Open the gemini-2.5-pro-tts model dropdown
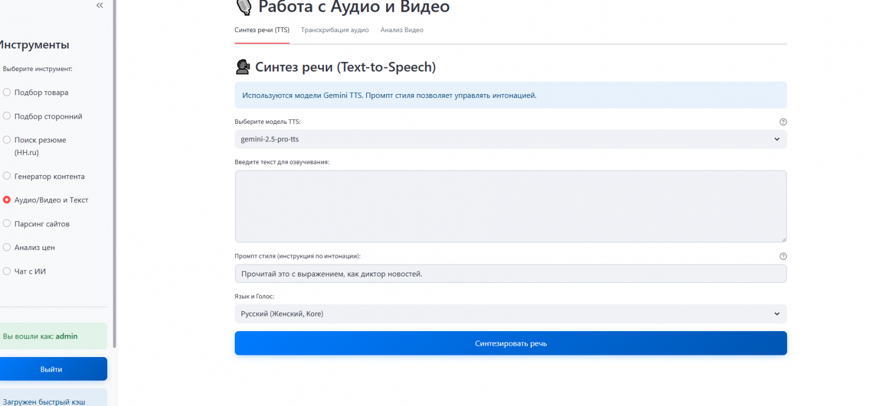This screenshot has width=880, height=406. click(510, 139)
